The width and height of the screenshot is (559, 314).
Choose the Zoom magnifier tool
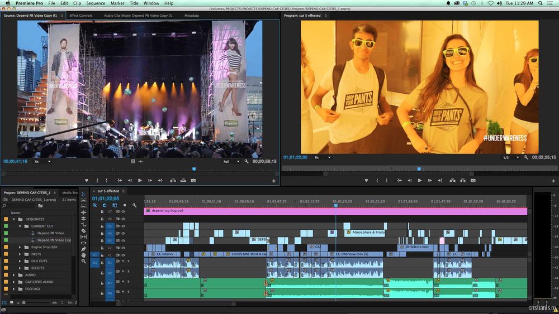(x=83, y=262)
